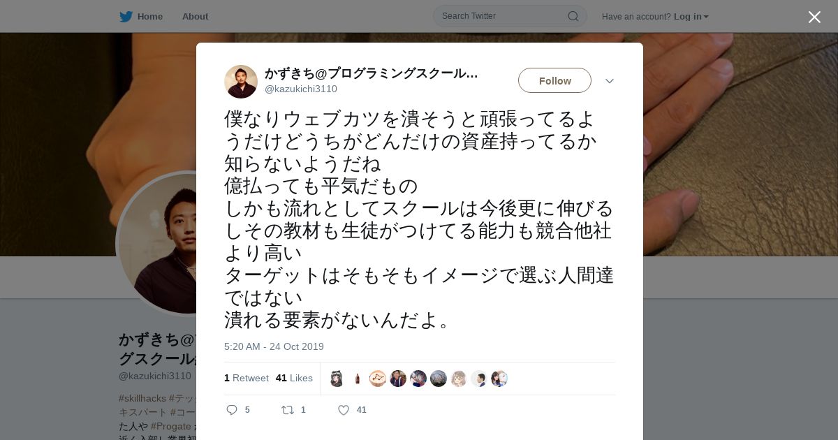
Task: Click the #skillhacks hashtag in bio
Action: [142, 398]
